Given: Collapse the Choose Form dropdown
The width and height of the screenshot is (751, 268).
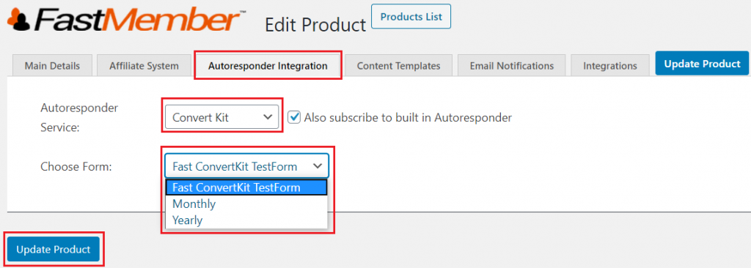Looking at the screenshot, I should pos(246,166).
